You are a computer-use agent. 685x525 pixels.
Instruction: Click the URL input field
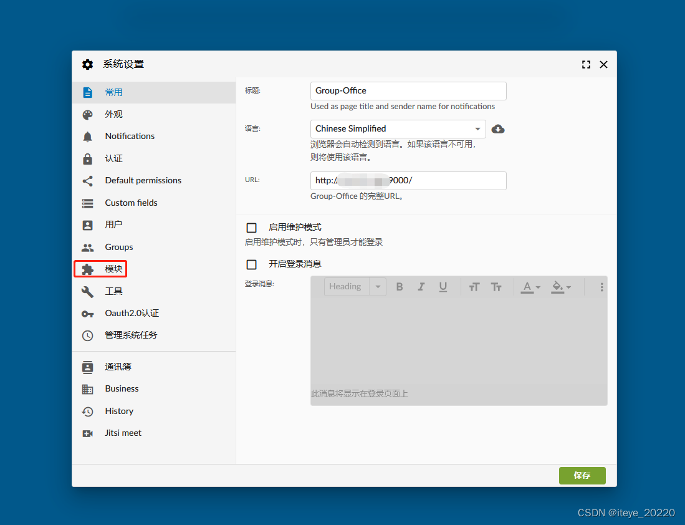pos(408,181)
